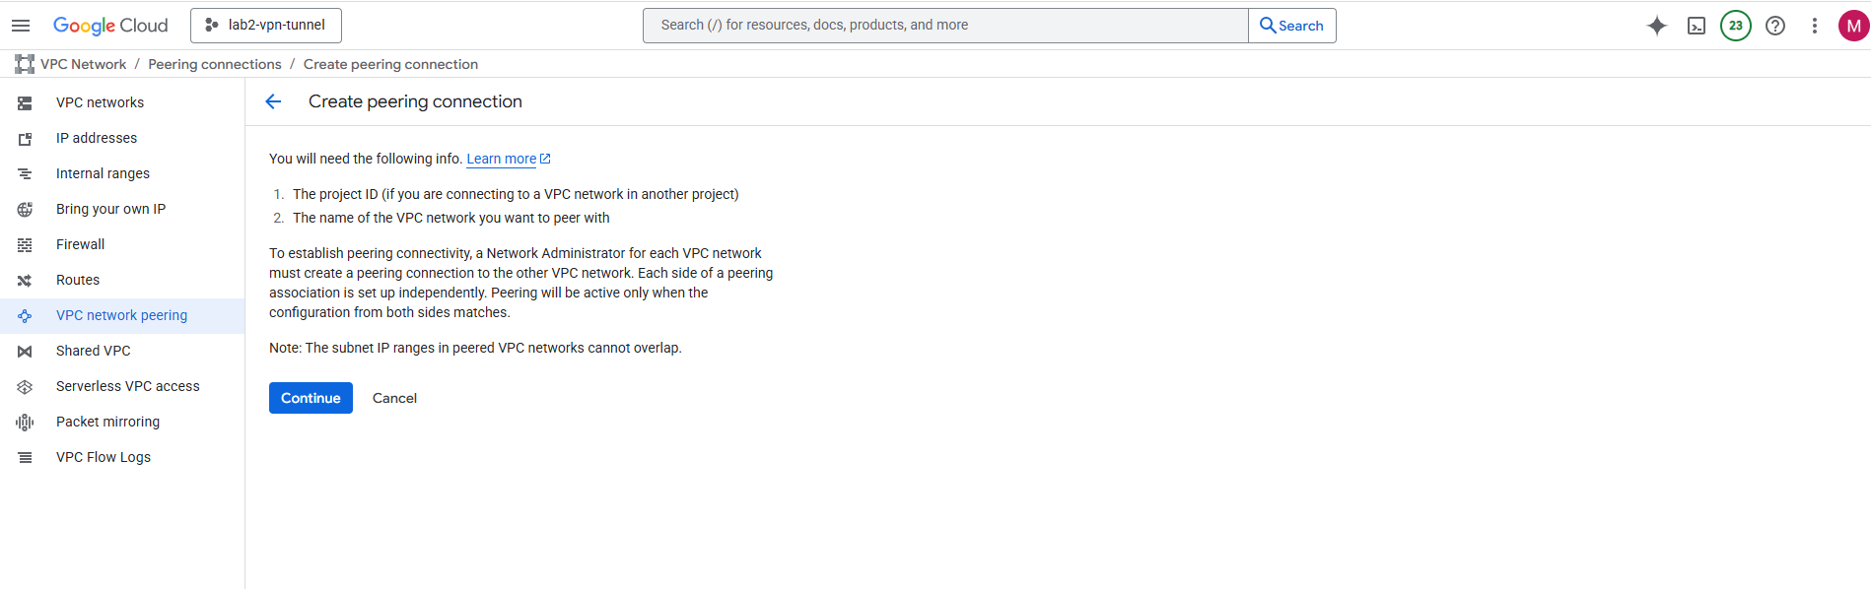Screen dimensions: 1871x589
Task: Navigate to Routes in sidebar
Action: pos(78,280)
